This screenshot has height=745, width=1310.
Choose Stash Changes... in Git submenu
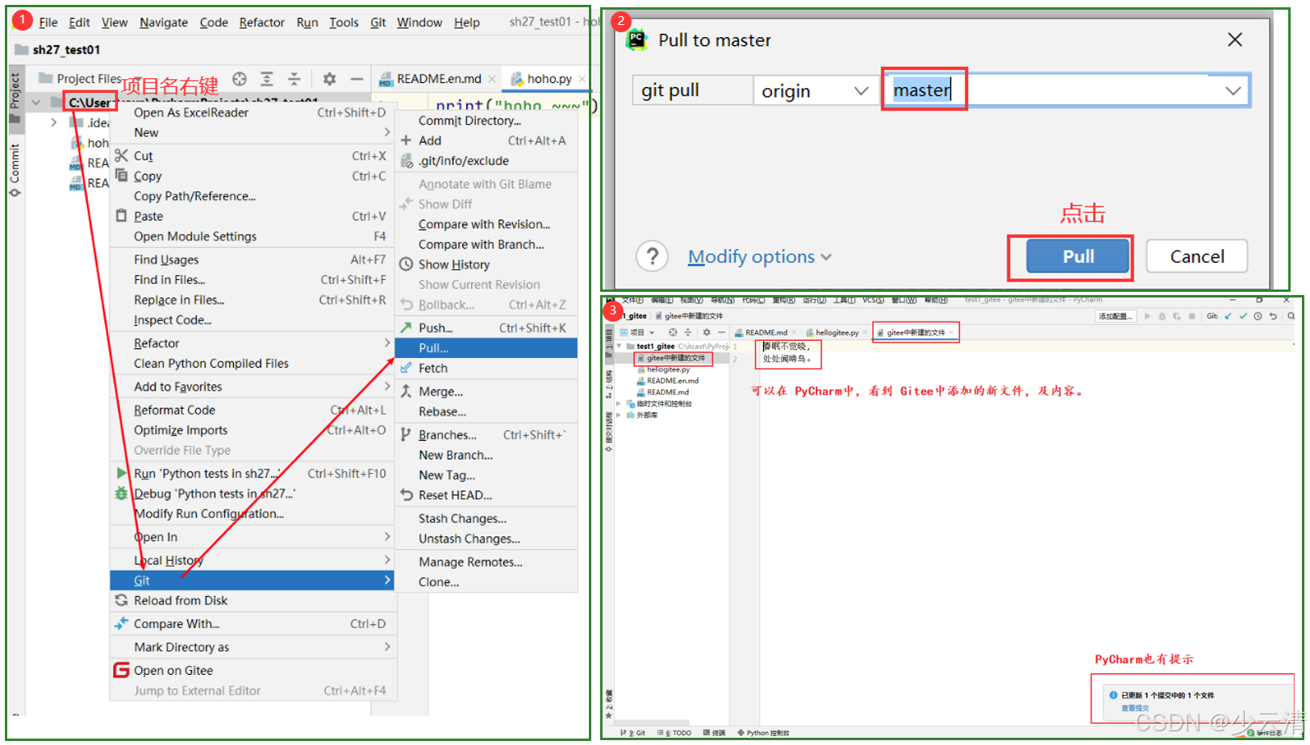coord(486,518)
